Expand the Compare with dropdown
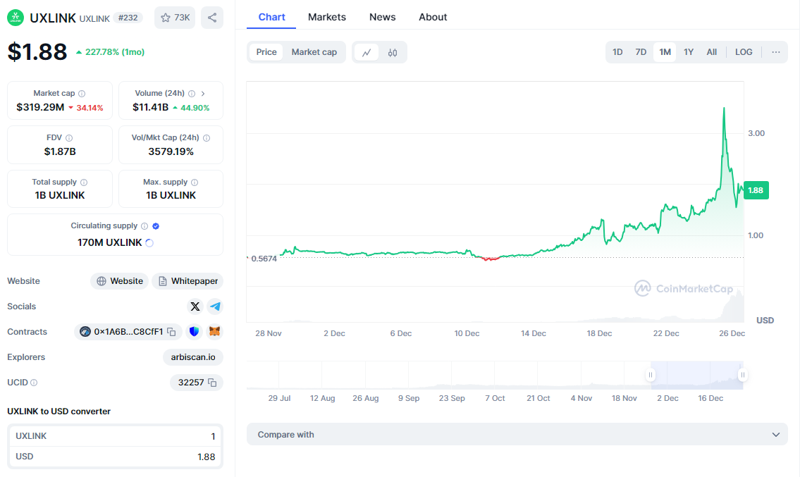This screenshot has height=477, width=800. click(x=517, y=435)
